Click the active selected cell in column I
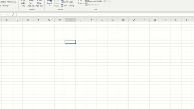The height and width of the screenshot is (109, 194). point(70,42)
